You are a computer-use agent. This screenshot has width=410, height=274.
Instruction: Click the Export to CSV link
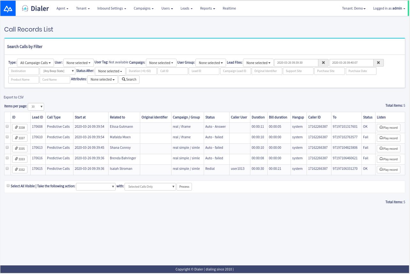pos(14,97)
